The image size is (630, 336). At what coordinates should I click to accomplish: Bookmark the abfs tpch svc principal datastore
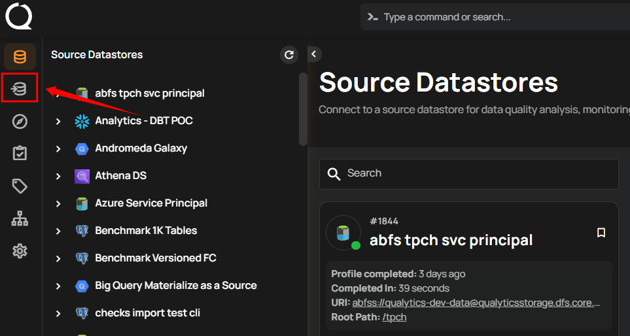coord(601,233)
